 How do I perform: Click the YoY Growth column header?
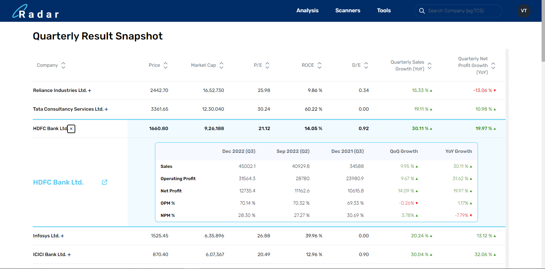[x=458, y=151]
